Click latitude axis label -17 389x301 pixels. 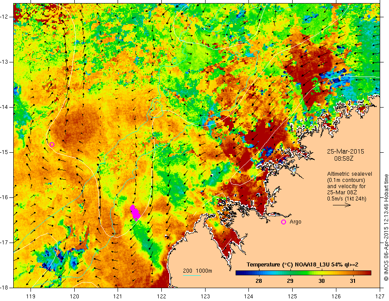(x=4, y=243)
